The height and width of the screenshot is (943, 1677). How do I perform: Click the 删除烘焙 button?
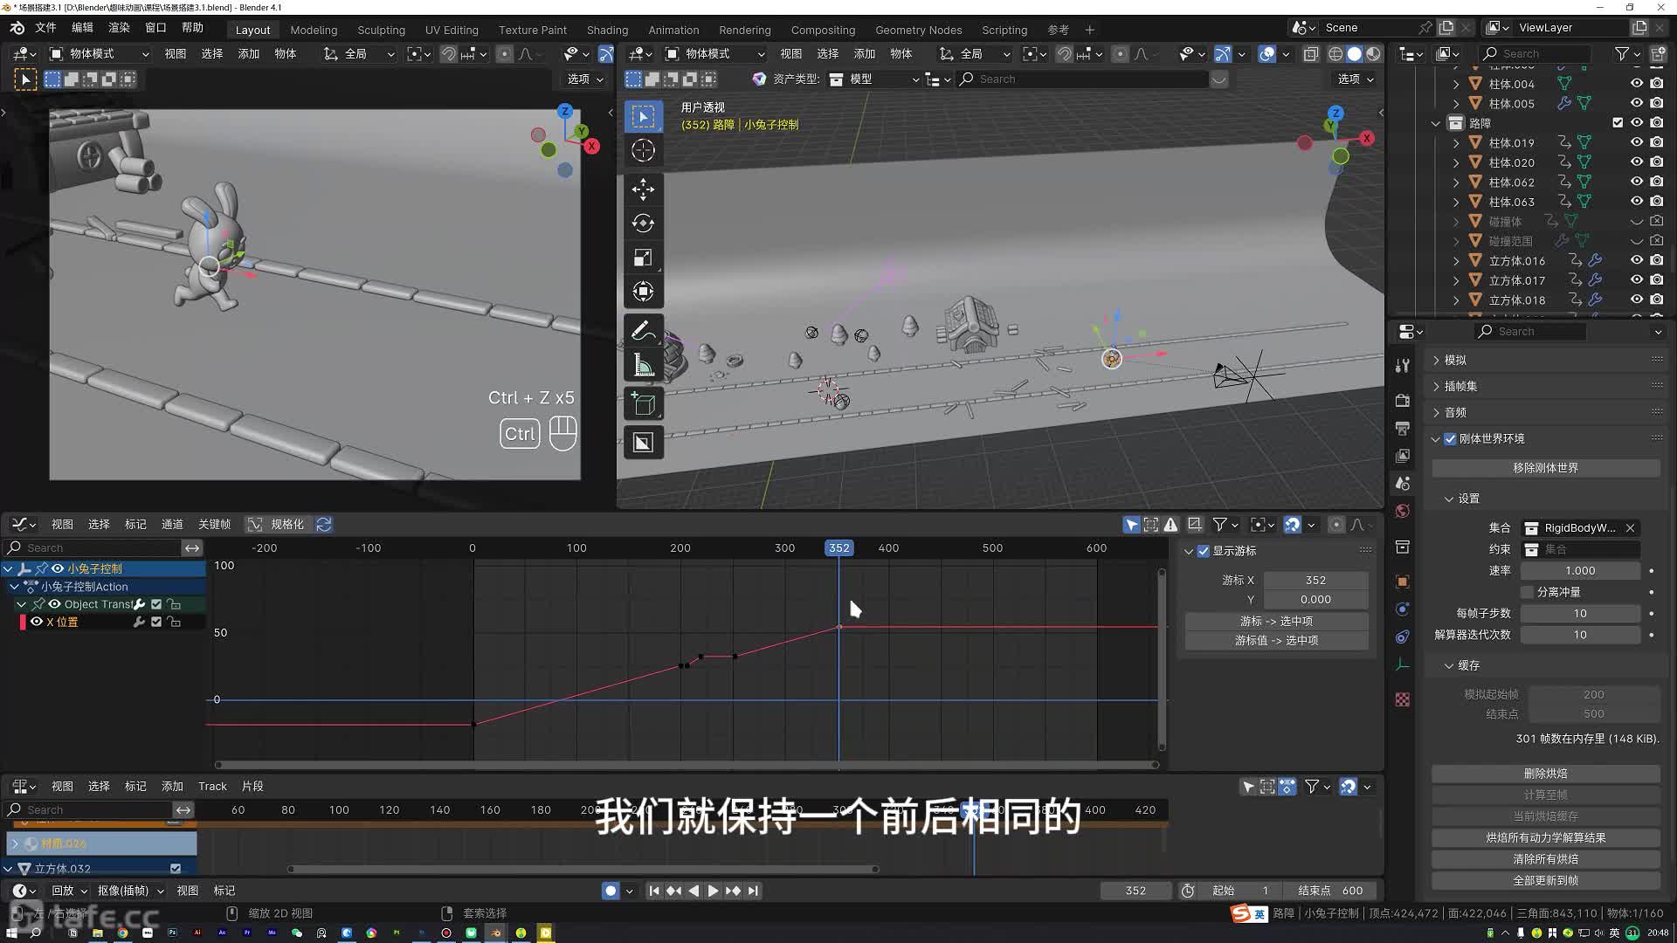pyautogui.click(x=1545, y=774)
